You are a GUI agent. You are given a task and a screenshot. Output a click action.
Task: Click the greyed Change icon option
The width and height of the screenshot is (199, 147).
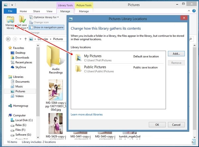(x=39, y=22)
